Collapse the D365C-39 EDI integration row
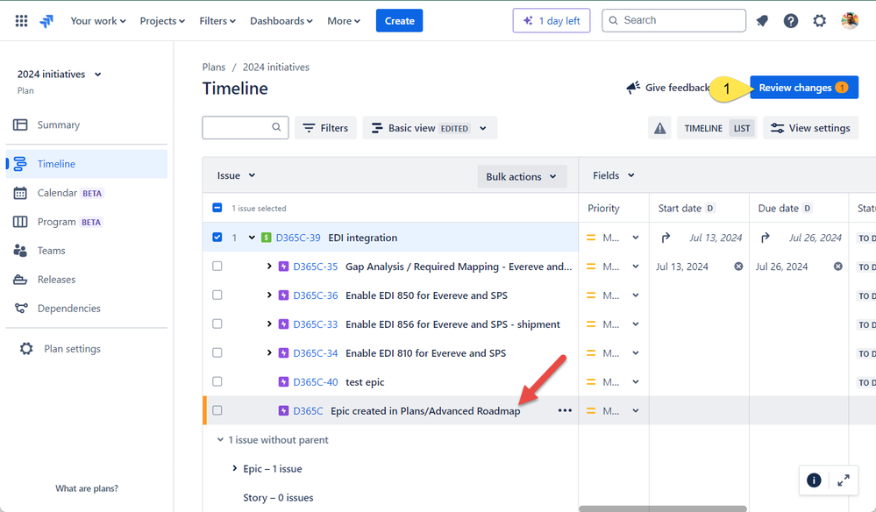 pos(252,238)
